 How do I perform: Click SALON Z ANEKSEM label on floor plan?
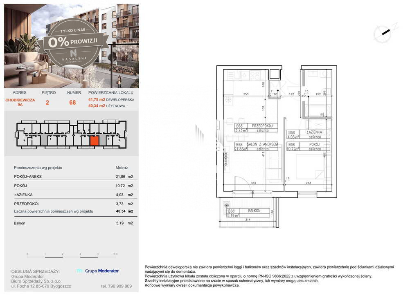point(262,144)
